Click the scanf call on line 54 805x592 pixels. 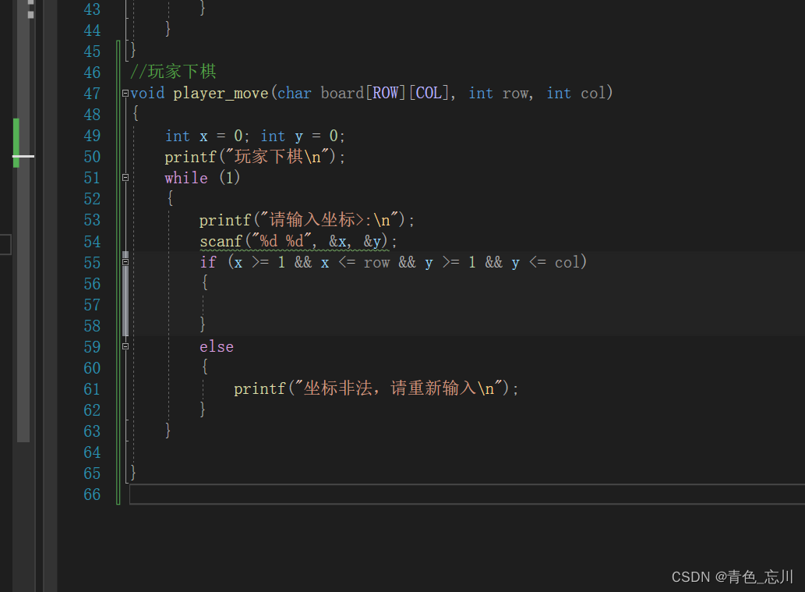click(298, 241)
